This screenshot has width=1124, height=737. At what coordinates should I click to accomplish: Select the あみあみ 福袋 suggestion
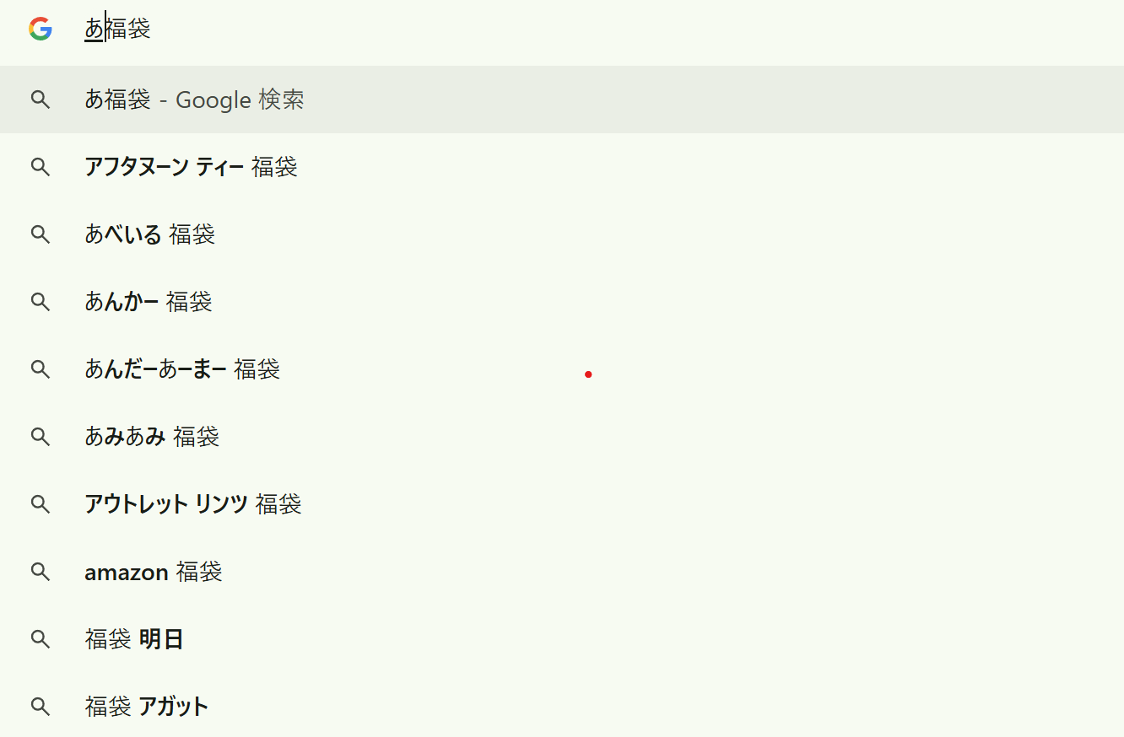pyautogui.click(x=152, y=437)
